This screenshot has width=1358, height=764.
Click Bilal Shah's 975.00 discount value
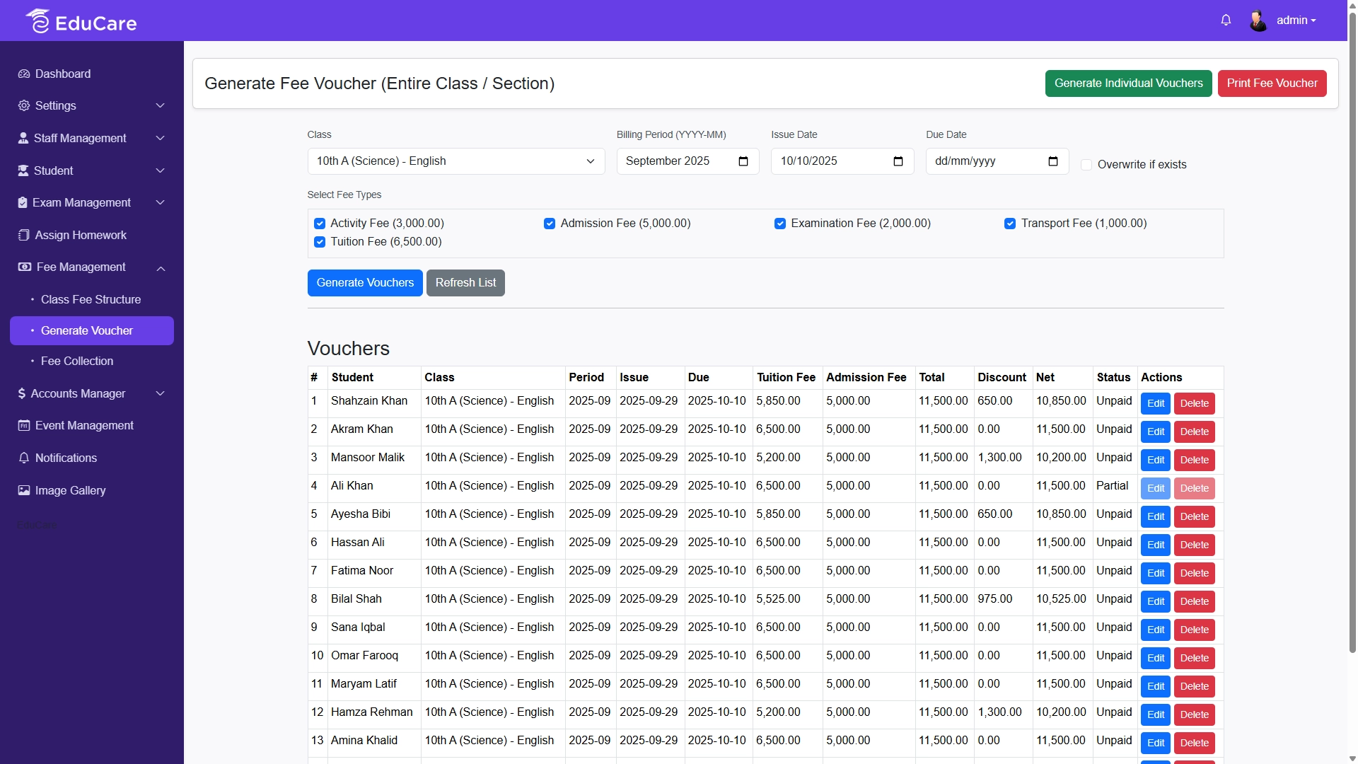click(994, 599)
